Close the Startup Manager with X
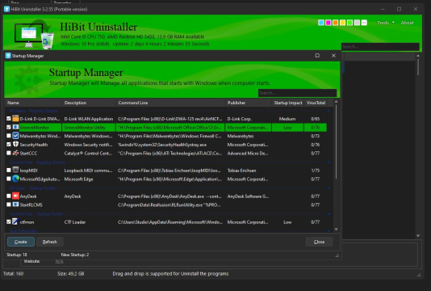 333,56
